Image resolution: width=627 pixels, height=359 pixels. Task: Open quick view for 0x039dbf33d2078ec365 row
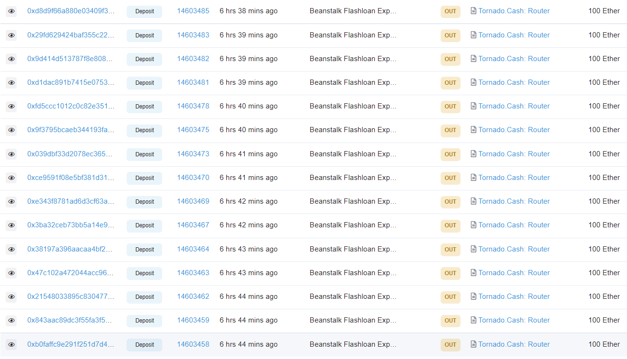click(x=11, y=154)
